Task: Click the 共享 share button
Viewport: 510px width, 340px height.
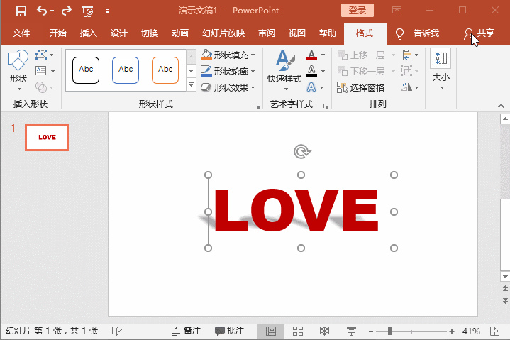Action: [x=479, y=33]
